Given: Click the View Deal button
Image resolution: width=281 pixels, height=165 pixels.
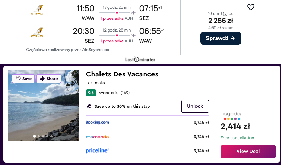Looking at the screenshot, I should tap(248, 151).
